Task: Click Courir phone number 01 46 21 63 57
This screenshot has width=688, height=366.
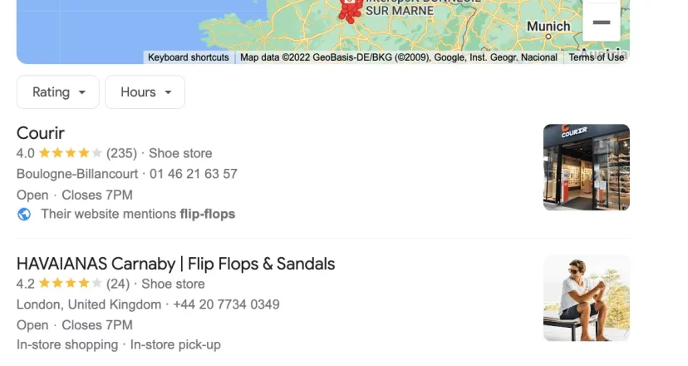Action: [194, 174]
